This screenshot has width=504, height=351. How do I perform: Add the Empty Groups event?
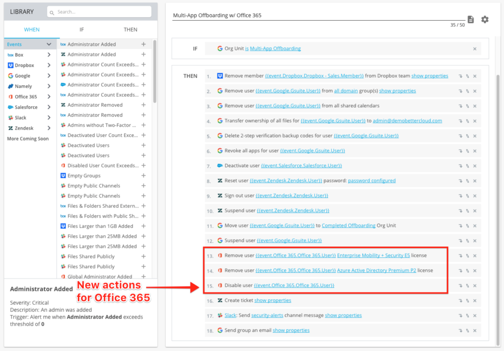143,175
